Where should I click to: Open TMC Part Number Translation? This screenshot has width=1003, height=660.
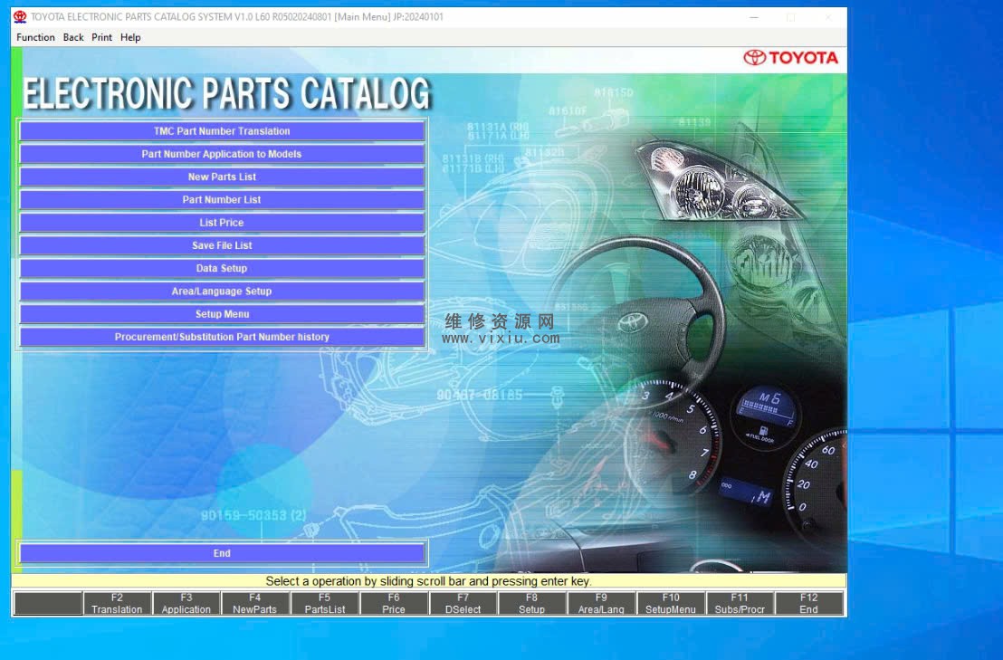222,131
